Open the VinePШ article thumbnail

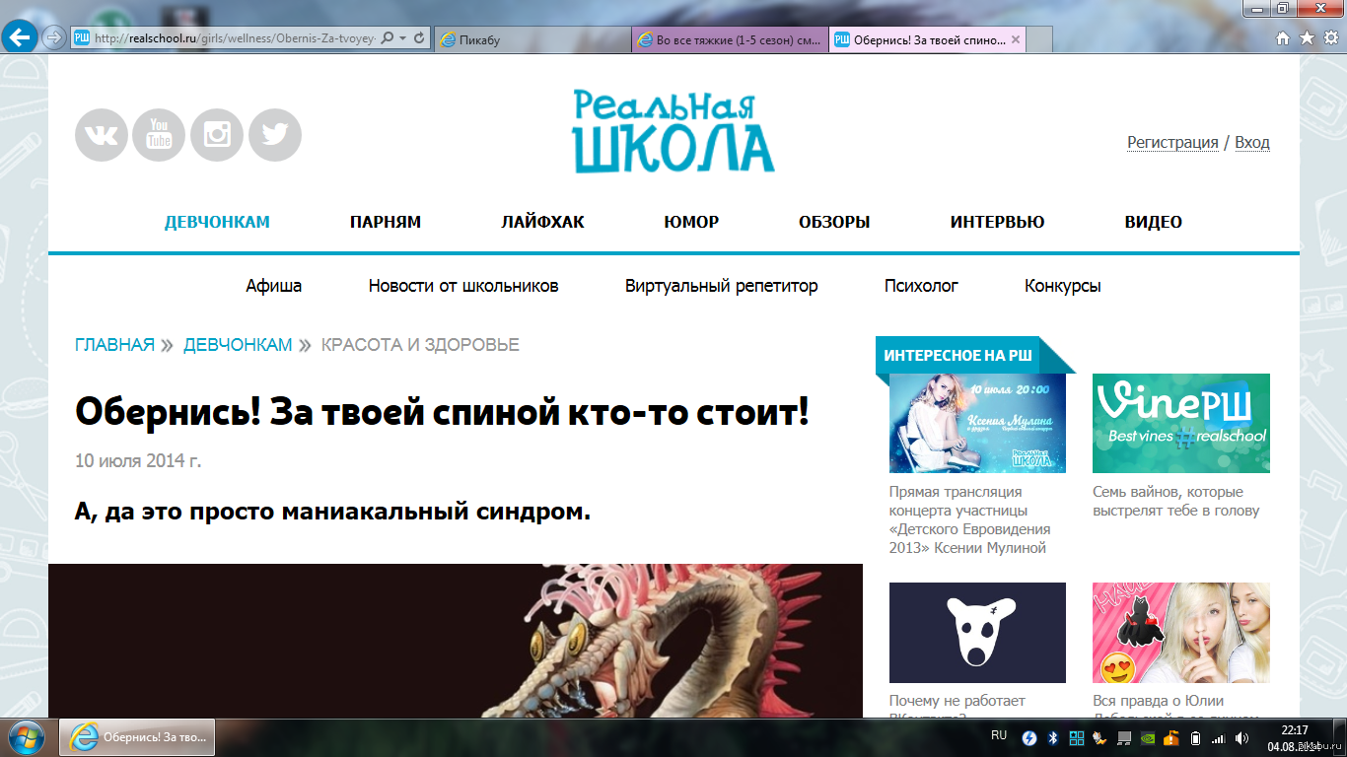(x=1180, y=423)
